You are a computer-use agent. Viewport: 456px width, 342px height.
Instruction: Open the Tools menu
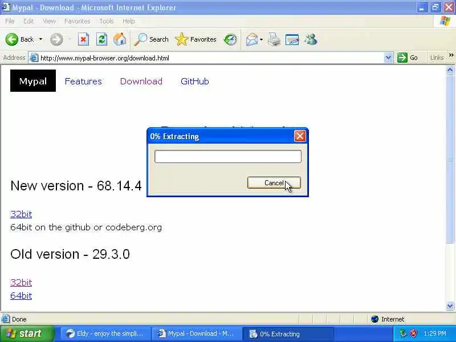pyautogui.click(x=107, y=21)
